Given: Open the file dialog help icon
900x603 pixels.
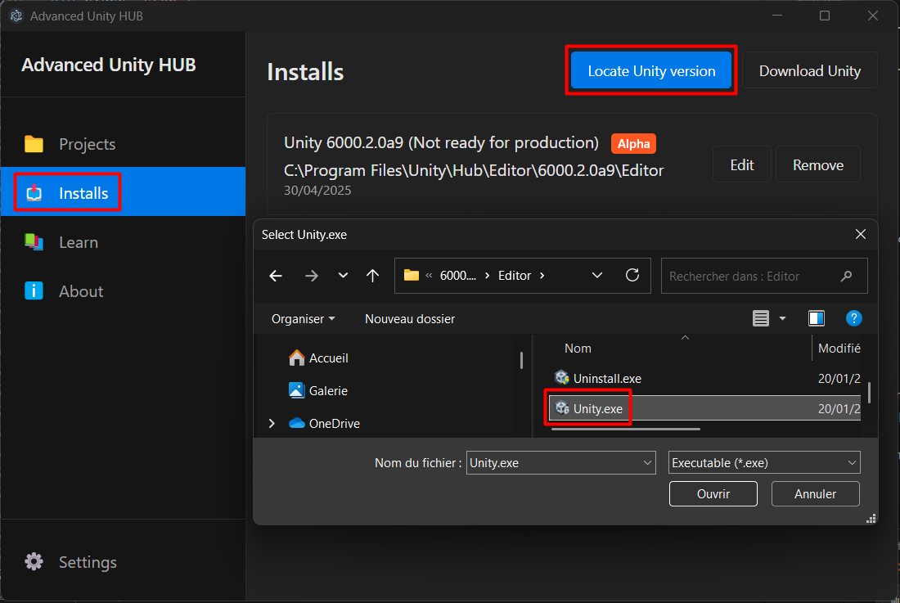Looking at the screenshot, I should click(853, 318).
